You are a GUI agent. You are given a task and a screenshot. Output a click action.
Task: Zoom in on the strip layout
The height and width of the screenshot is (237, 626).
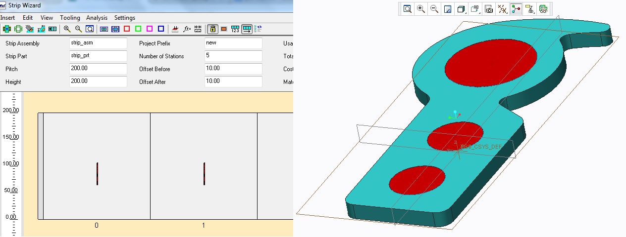67,29
